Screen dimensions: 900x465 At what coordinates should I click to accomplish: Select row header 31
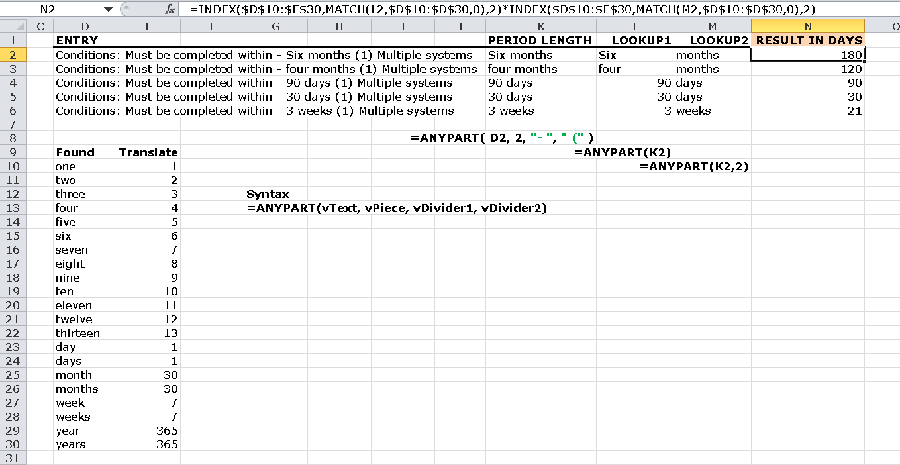click(x=13, y=458)
